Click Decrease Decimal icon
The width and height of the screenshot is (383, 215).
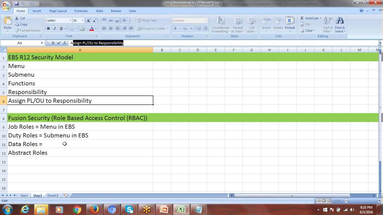pos(205,28)
